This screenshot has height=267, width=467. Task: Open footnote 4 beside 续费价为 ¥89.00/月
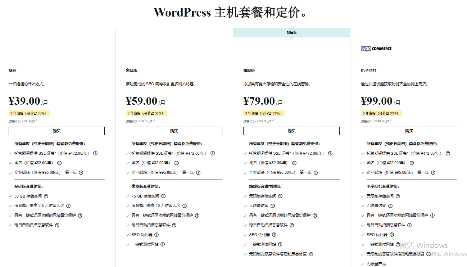coord(154,121)
